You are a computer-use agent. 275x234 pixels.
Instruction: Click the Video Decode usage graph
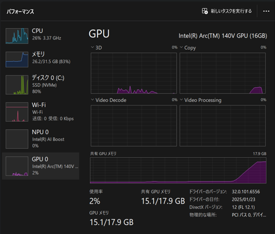(134, 126)
